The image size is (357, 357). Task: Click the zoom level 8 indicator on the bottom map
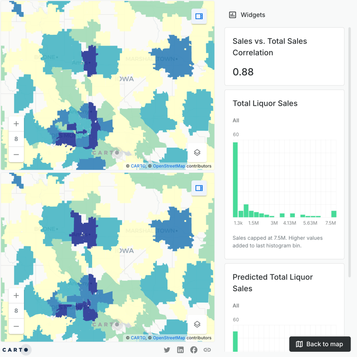coord(16,311)
